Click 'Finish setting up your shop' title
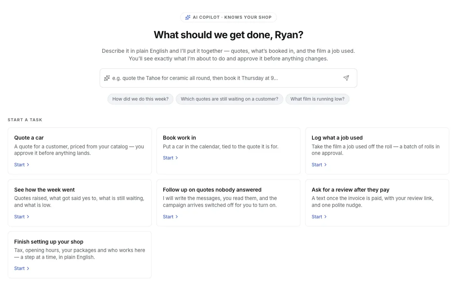This screenshot has height=283, width=460. click(49, 242)
